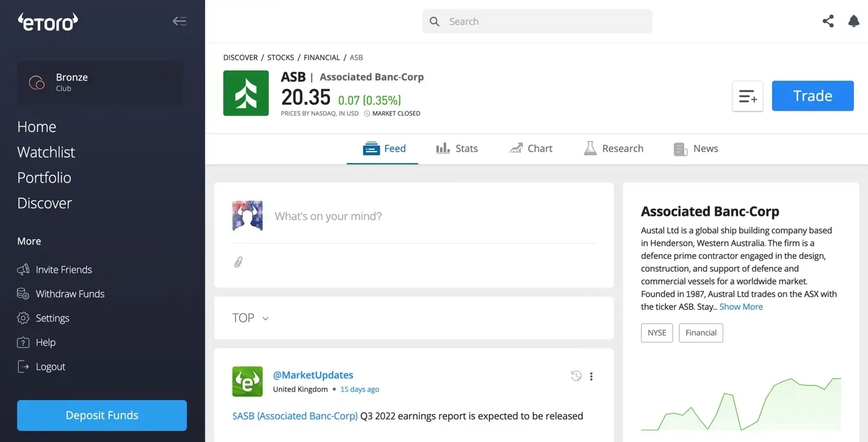Click the Associated Banc-Corp panel heading
The width and height of the screenshot is (868, 442).
(710, 212)
